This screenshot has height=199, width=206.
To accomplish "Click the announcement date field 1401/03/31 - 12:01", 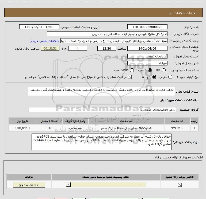I will [x=39, y=27].
